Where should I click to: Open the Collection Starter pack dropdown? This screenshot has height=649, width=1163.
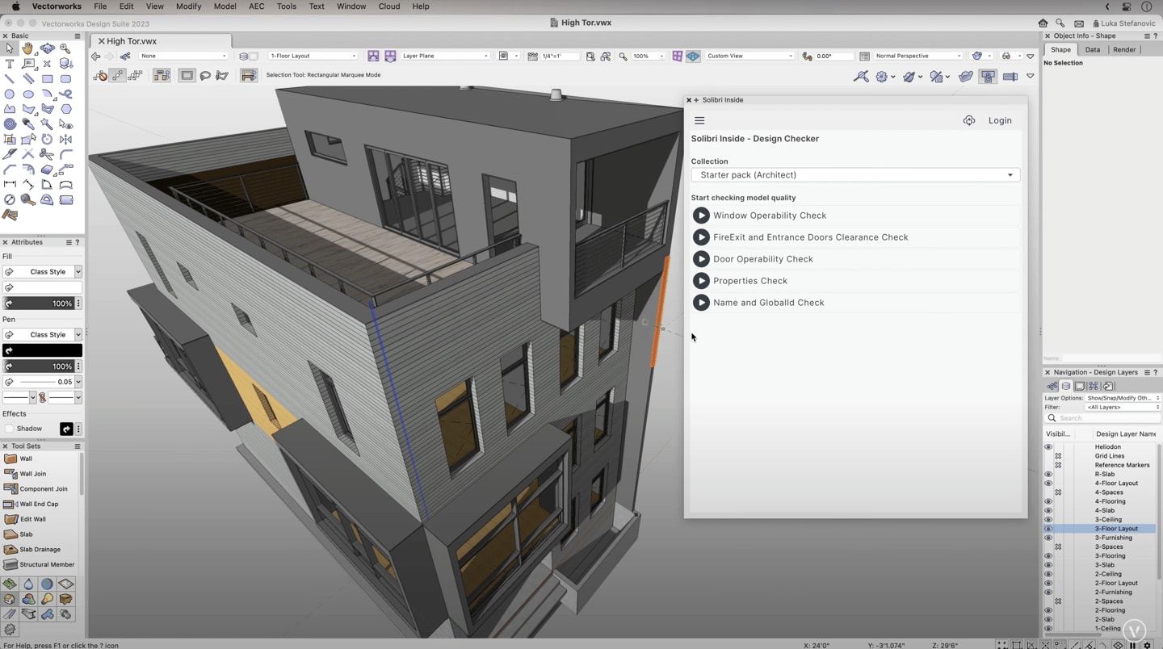(854, 175)
